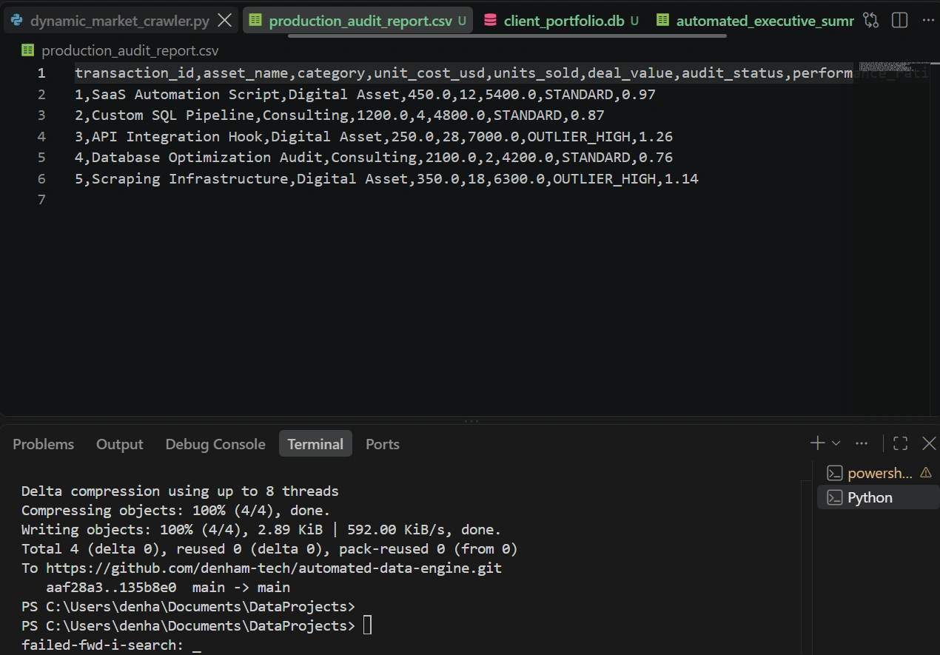940x655 pixels.
Task: Click line number 3 in gutter
Action: 41,115
